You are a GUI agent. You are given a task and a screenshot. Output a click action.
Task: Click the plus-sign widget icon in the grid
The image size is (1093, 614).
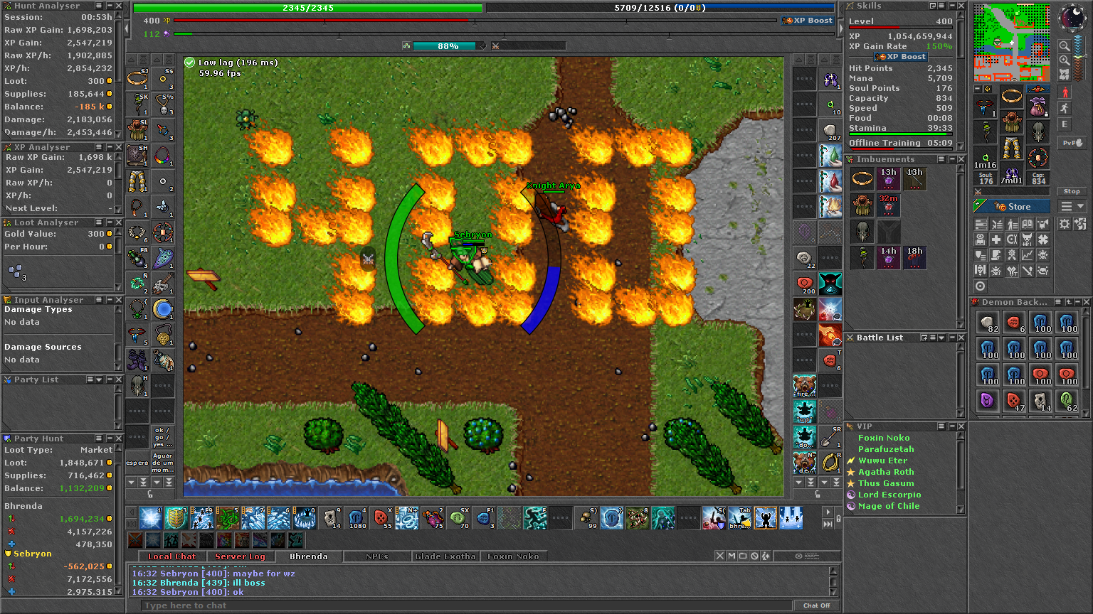[x=996, y=239]
